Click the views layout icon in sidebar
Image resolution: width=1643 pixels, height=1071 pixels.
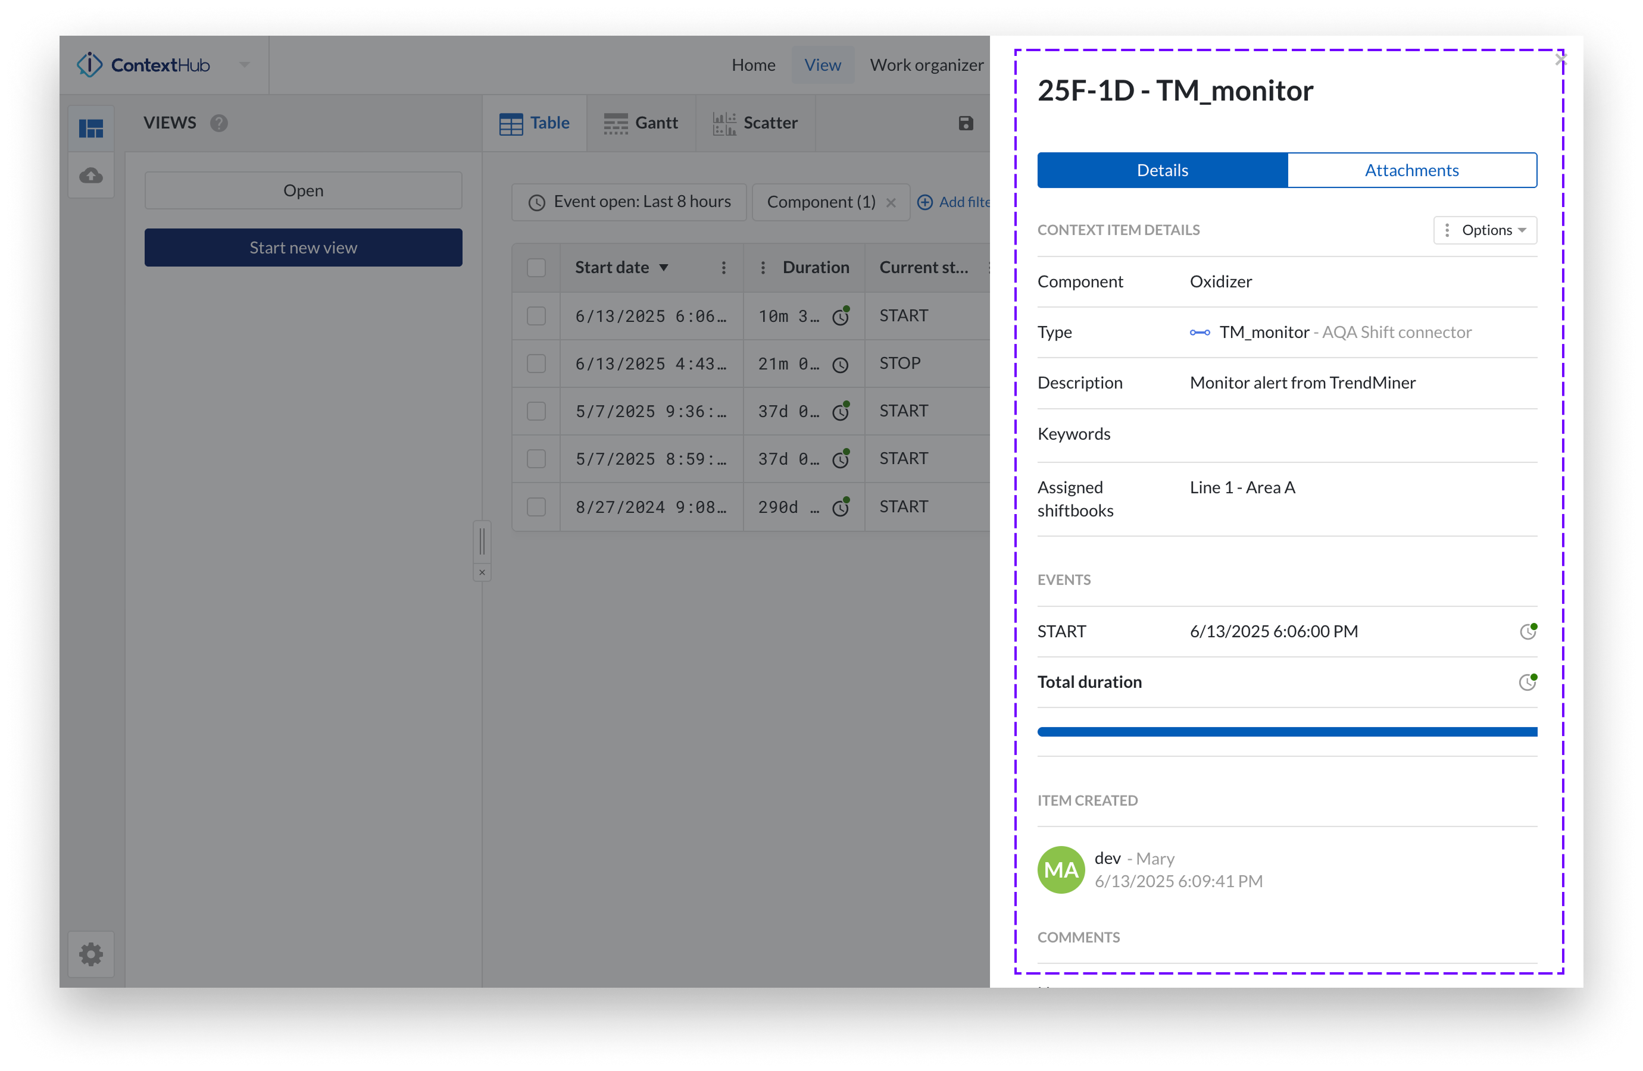point(91,129)
